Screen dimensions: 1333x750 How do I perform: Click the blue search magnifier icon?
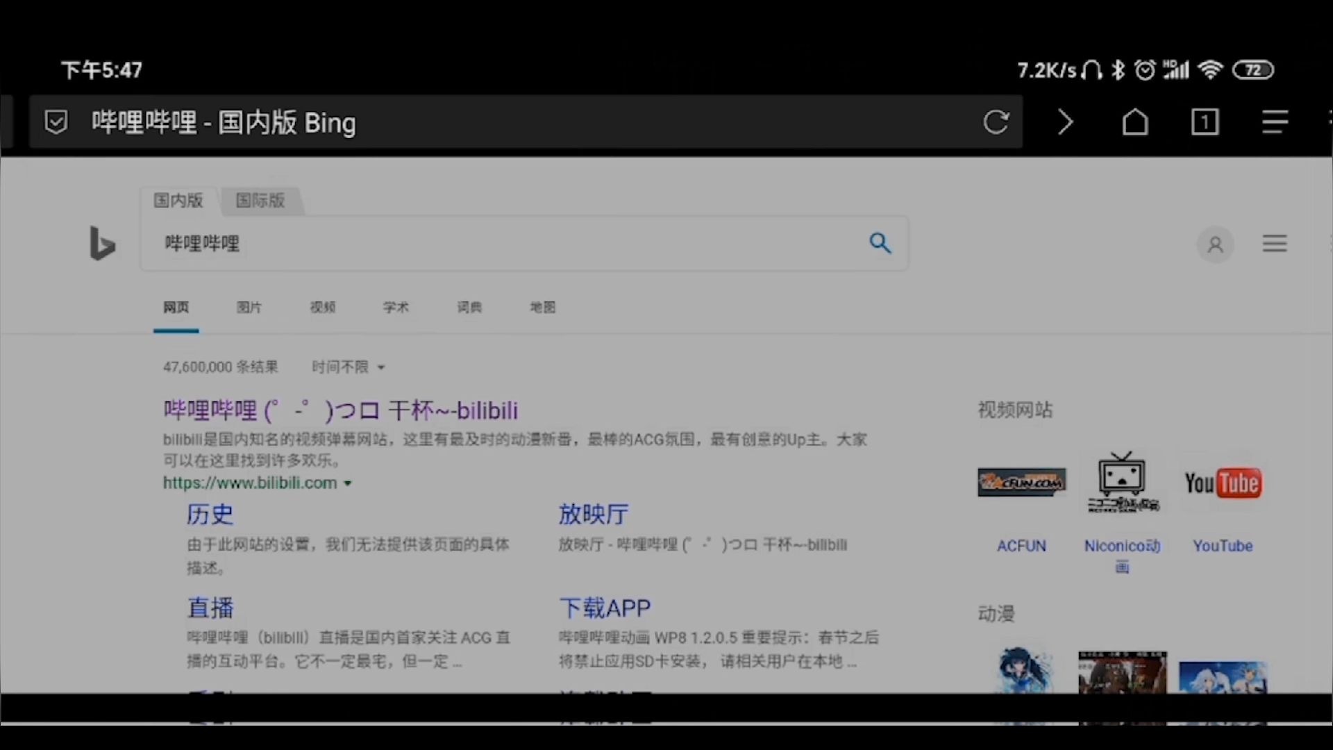[880, 243]
